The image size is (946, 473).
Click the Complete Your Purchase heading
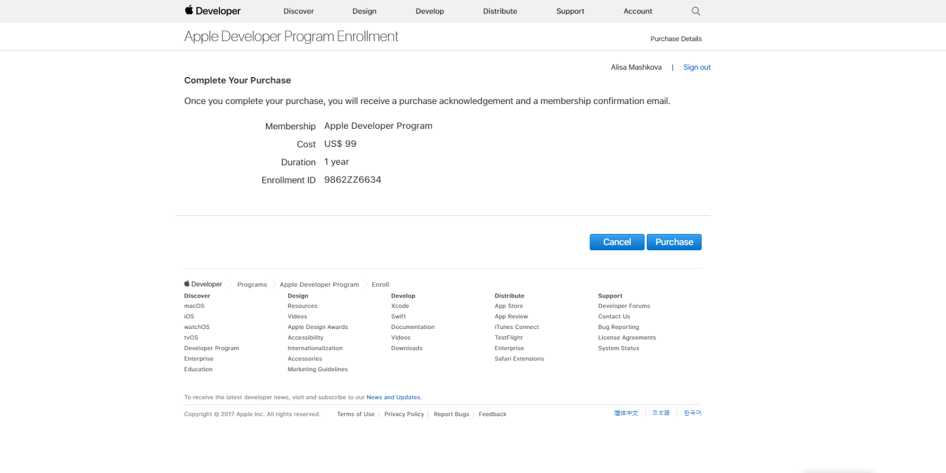(237, 80)
